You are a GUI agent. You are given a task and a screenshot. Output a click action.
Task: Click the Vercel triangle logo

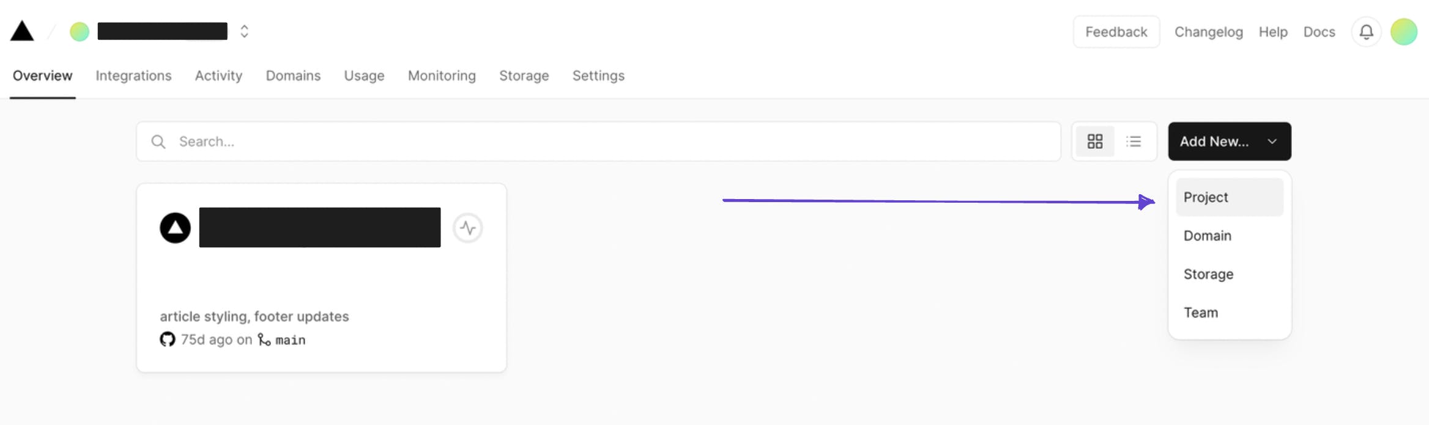(22, 31)
